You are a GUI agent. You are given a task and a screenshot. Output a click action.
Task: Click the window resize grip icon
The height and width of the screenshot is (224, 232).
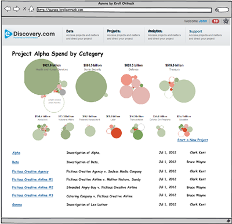[229, 221]
